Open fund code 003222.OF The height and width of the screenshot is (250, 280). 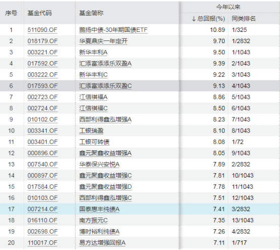coord(42,74)
